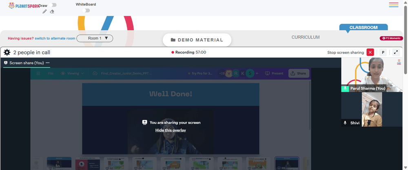The image size is (408, 170).
Task: Click the P button in call bar
Action: click(x=383, y=52)
